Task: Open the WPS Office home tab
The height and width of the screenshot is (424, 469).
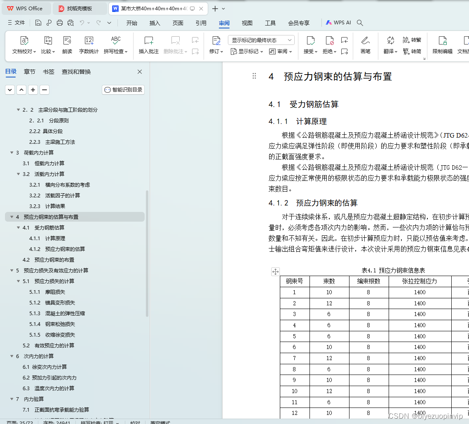Action: [26, 9]
